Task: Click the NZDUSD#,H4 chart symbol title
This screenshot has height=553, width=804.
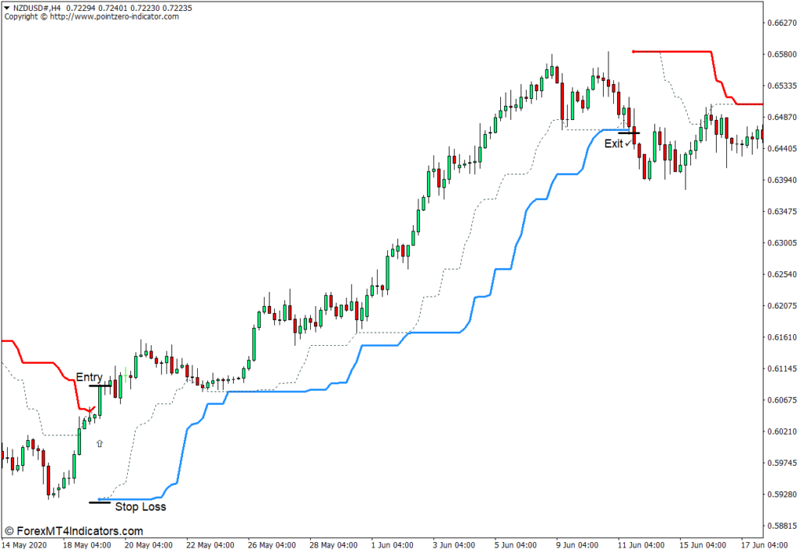Action: [39, 8]
